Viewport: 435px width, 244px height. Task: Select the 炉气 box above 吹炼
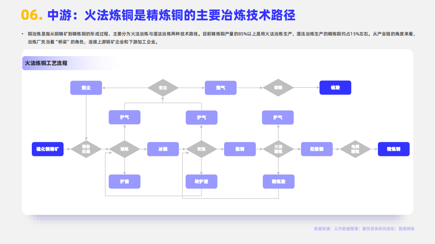[x=201, y=117]
